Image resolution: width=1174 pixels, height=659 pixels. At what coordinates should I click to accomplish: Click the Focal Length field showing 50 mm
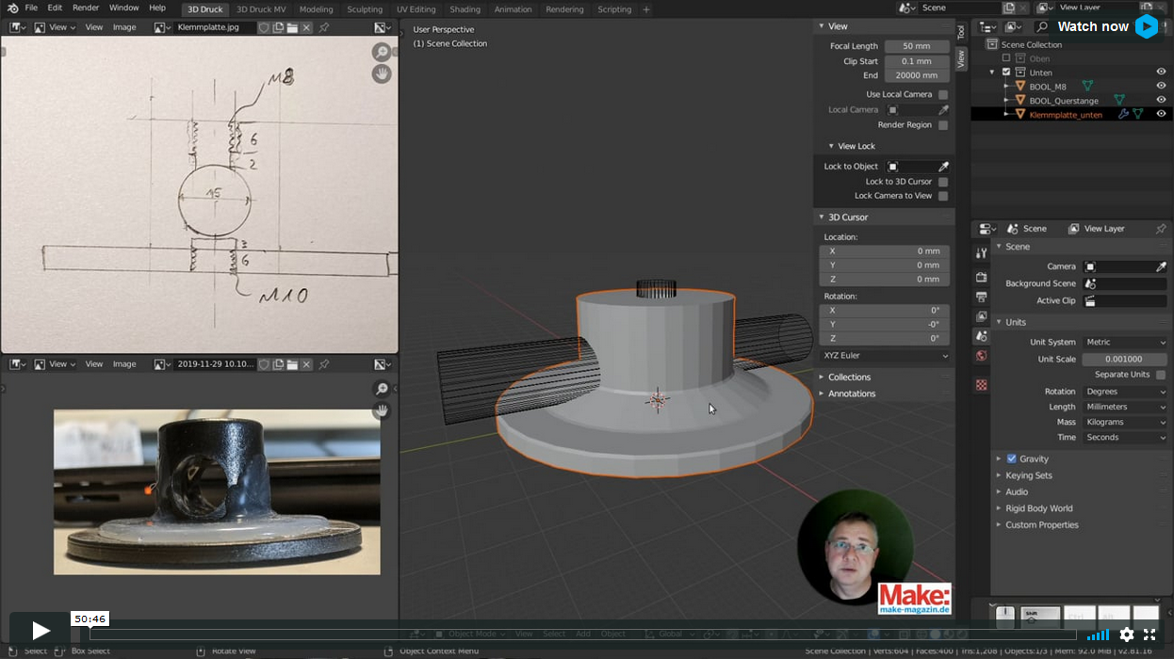[x=916, y=46]
